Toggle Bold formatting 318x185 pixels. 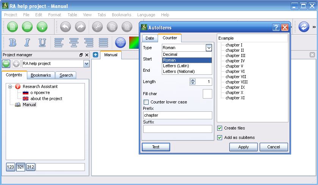pyautogui.click(x=13, y=42)
